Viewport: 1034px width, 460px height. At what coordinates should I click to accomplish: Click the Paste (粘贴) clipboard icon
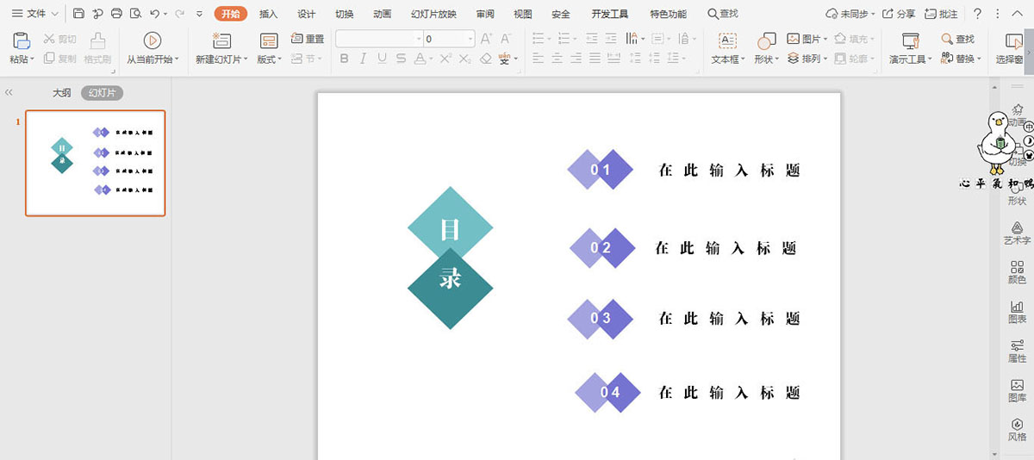[x=22, y=41]
